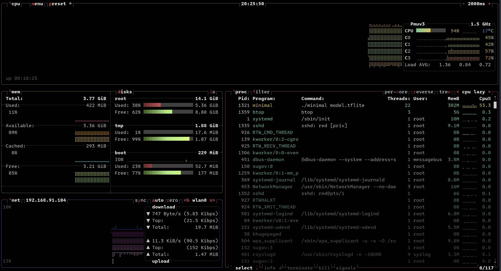Click the CPU total usage meter

point(431,31)
